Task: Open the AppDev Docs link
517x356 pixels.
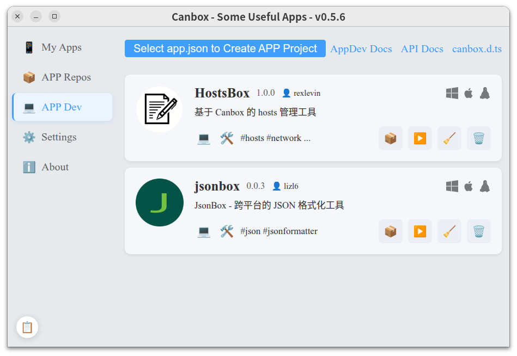Action: pyautogui.click(x=361, y=49)
